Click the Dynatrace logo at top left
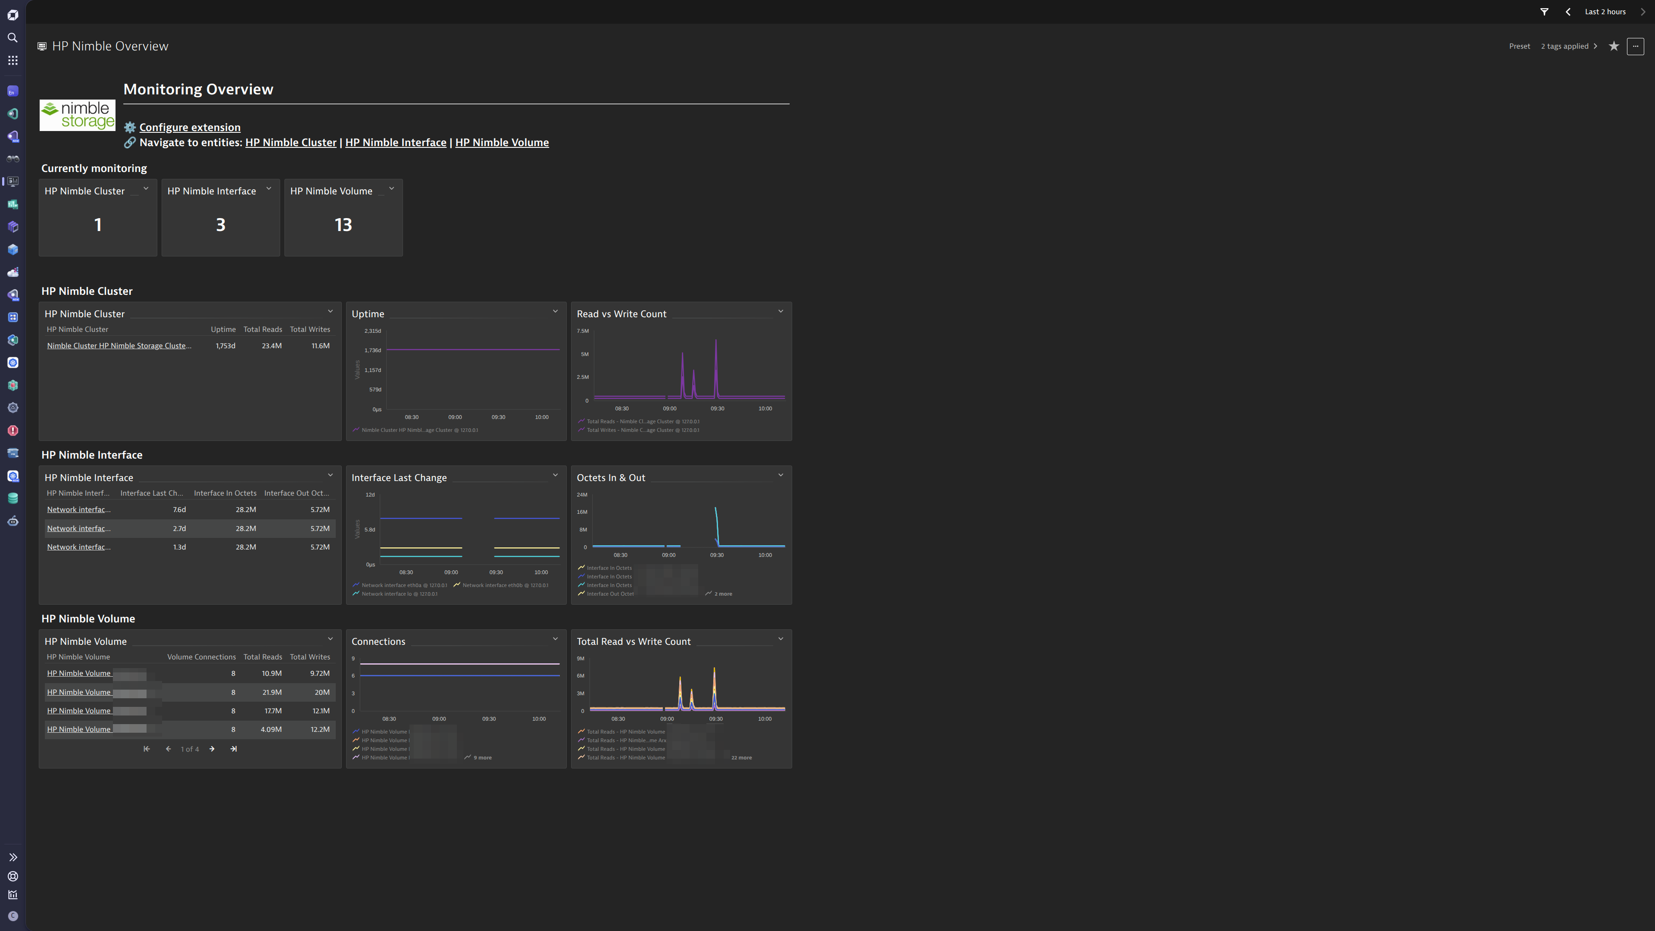 12,14
